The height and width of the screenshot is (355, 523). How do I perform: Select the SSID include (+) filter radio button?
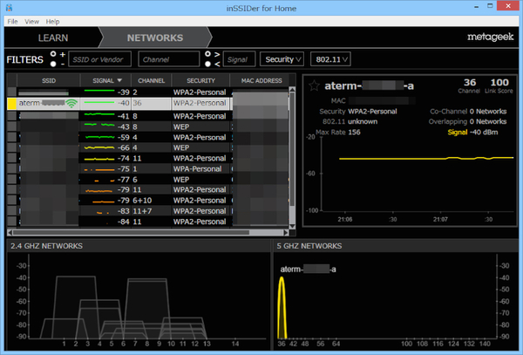tap(53, 54)
